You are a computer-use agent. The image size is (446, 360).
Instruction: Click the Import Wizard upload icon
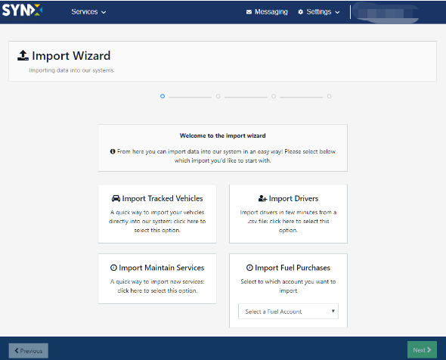click(x=23, y=55)
